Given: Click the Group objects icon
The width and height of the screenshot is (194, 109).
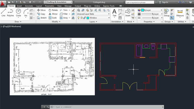Looking at the screenshot, I should (167, 13).
